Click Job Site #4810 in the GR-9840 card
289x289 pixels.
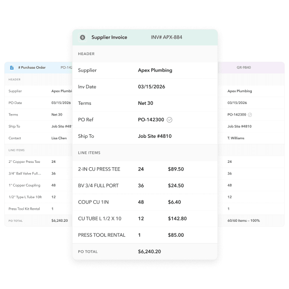(x=239, y=127)
